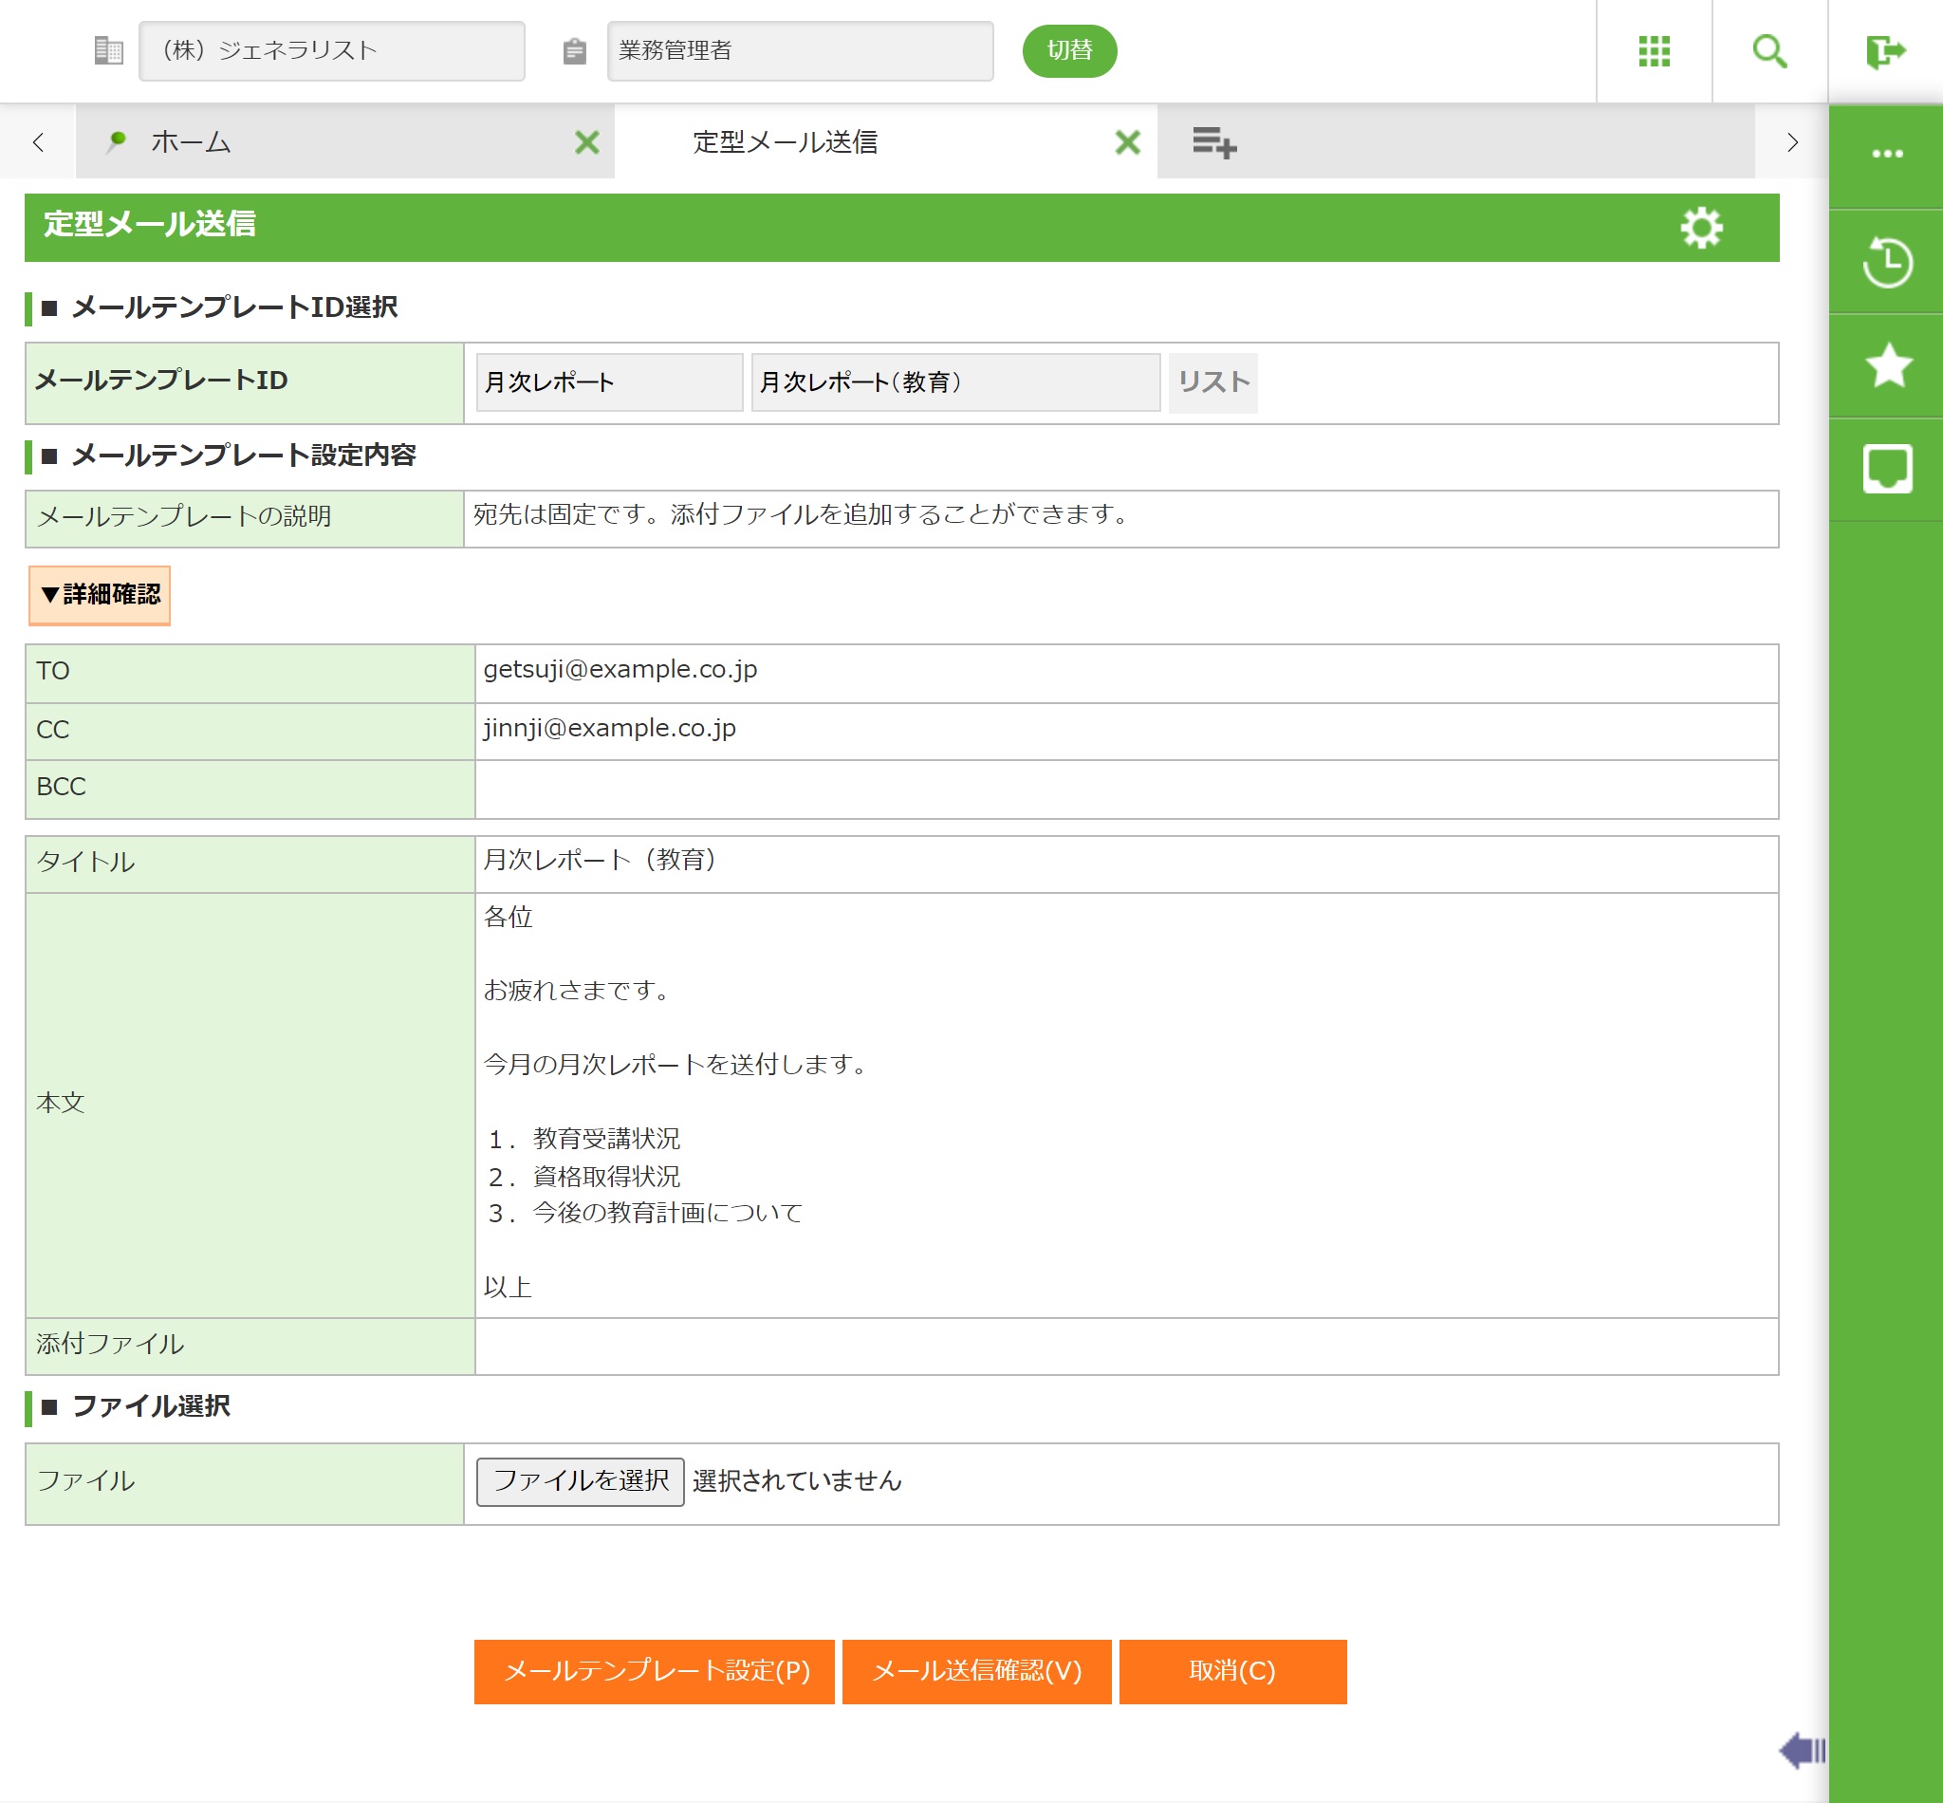Click the green 切替 switch button
The height and width of the screenshot is (1803, 1943).
(x=1069, y=50)
